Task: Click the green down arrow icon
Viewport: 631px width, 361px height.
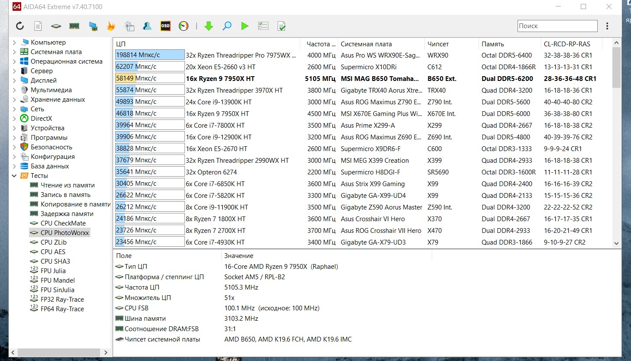Action: pyautogui.click(x=209, y=26)
